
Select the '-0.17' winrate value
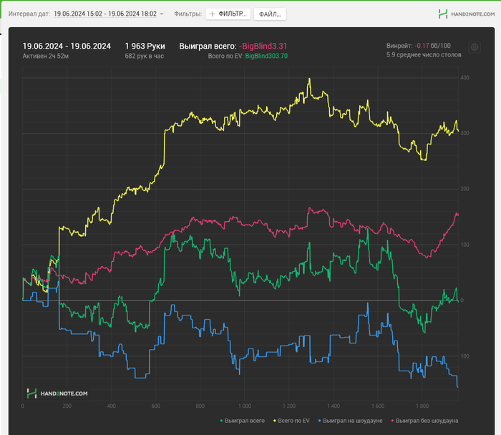(x=422, y=46)
